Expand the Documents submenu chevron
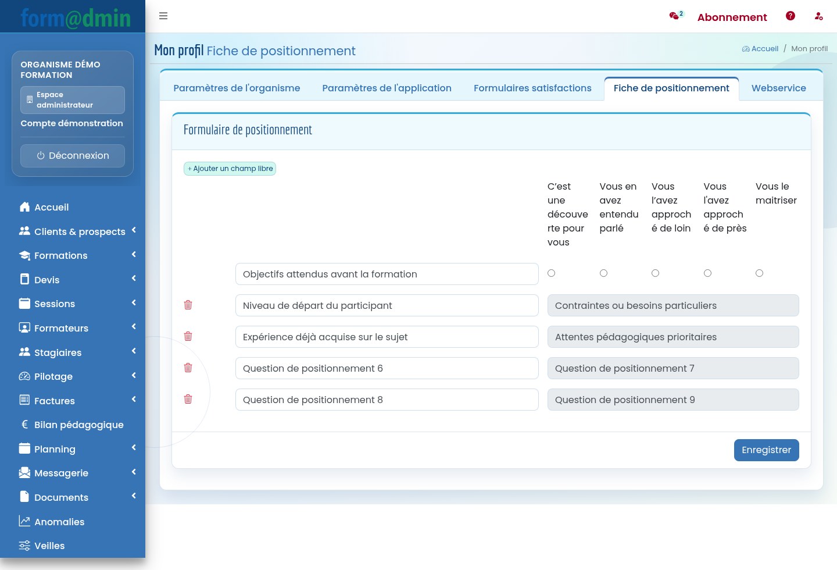Screen dimensions: 837x570 [134, 496]
